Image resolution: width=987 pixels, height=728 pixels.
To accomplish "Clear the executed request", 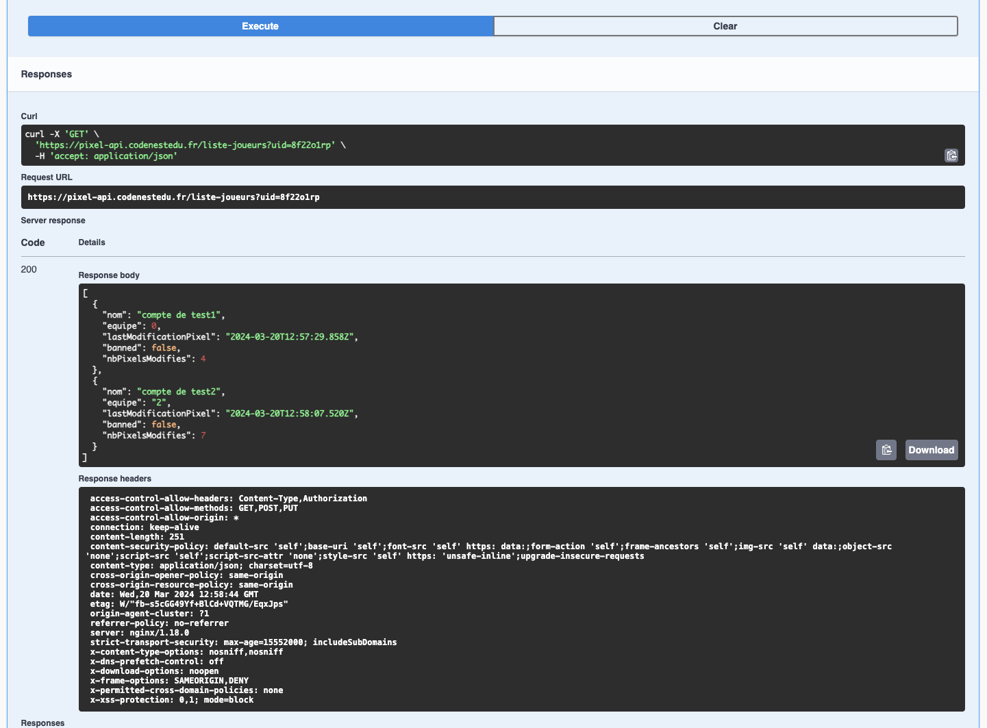I will (725, 26).
